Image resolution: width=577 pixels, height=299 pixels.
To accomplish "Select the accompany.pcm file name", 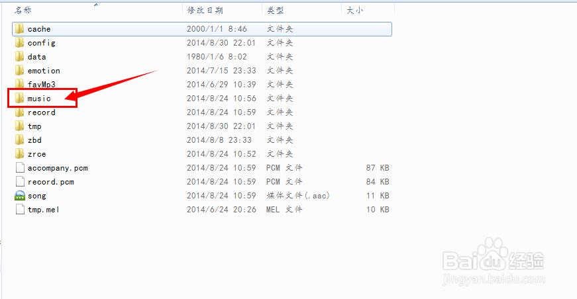I will 58,168.
